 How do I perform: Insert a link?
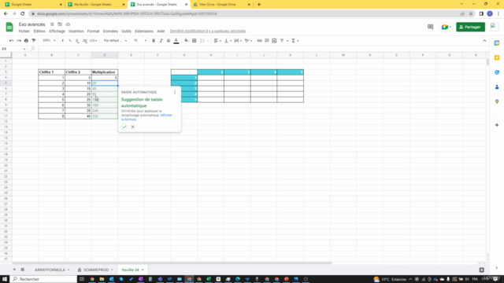pyautogui.click(x=259, y=41)
